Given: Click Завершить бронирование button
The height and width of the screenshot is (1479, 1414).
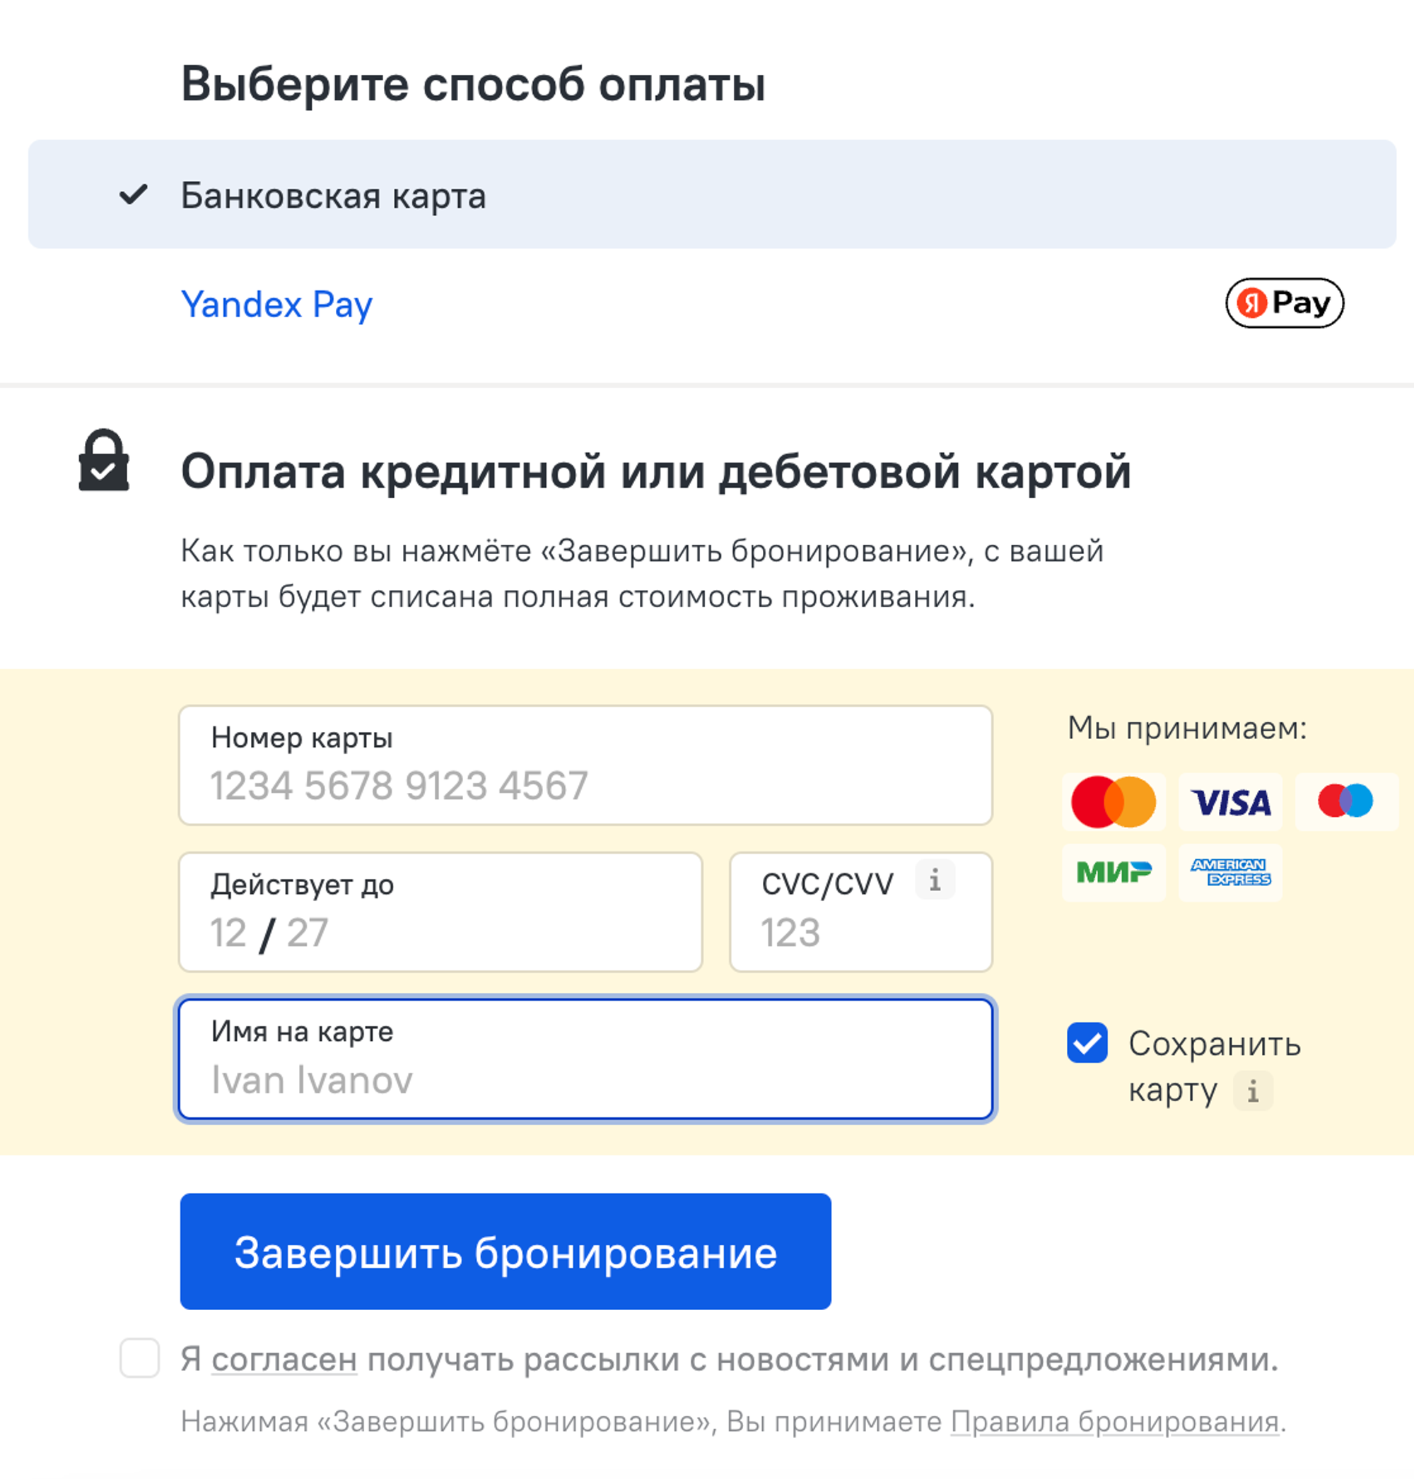Looking at the screenshot, I should (x=505, y=1251).
